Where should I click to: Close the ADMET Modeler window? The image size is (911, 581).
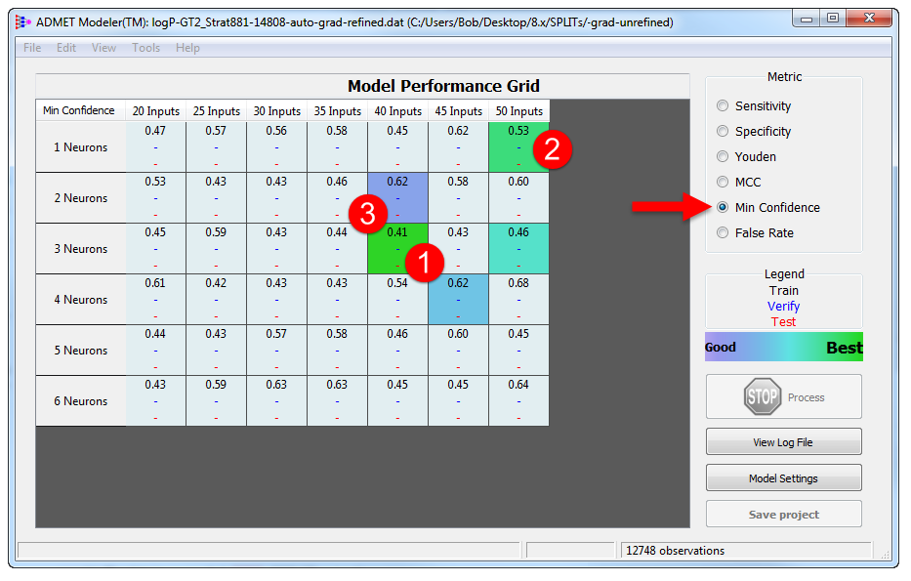(x=869, y=19)
